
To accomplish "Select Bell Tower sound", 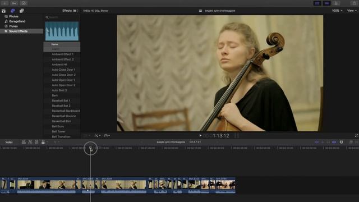I will 58,131.
